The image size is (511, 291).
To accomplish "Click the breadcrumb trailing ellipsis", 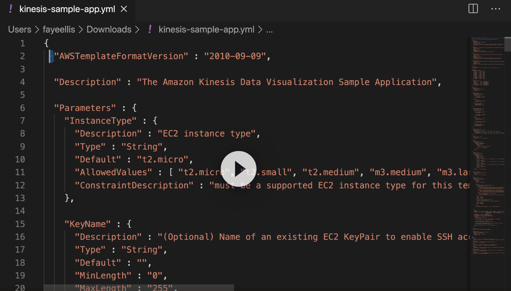I will click(x=269, y=30).
